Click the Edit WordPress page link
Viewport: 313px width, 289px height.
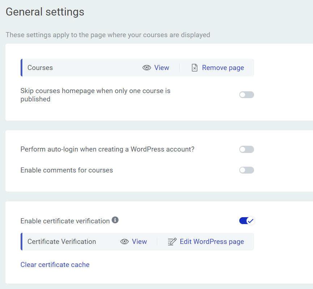(x=212, y=242)
